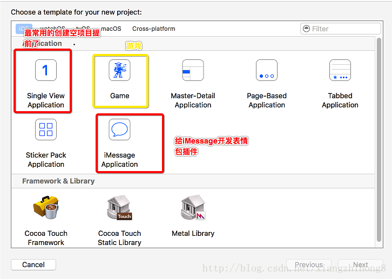Click the "Cocoa Touch Static Library" label

click(x=119, y=238)
